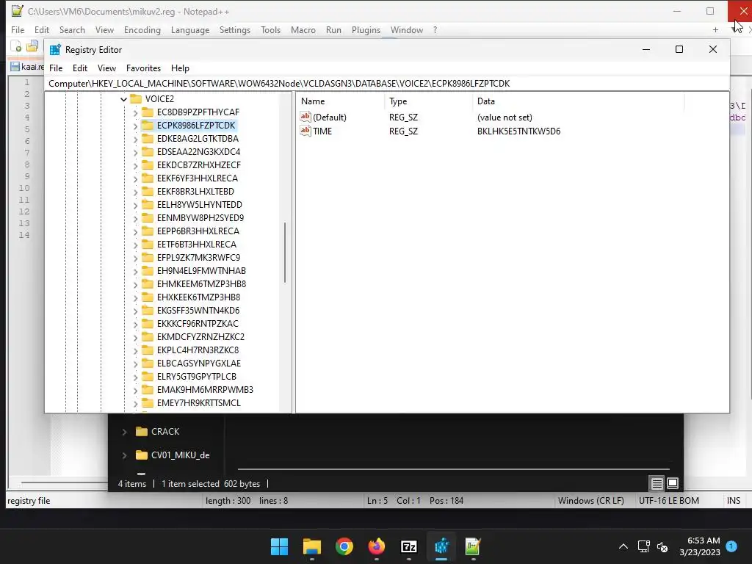Open Google Chrome from the taskbar
This screenshot has height=564, width=752.
[x=344, y=546]
